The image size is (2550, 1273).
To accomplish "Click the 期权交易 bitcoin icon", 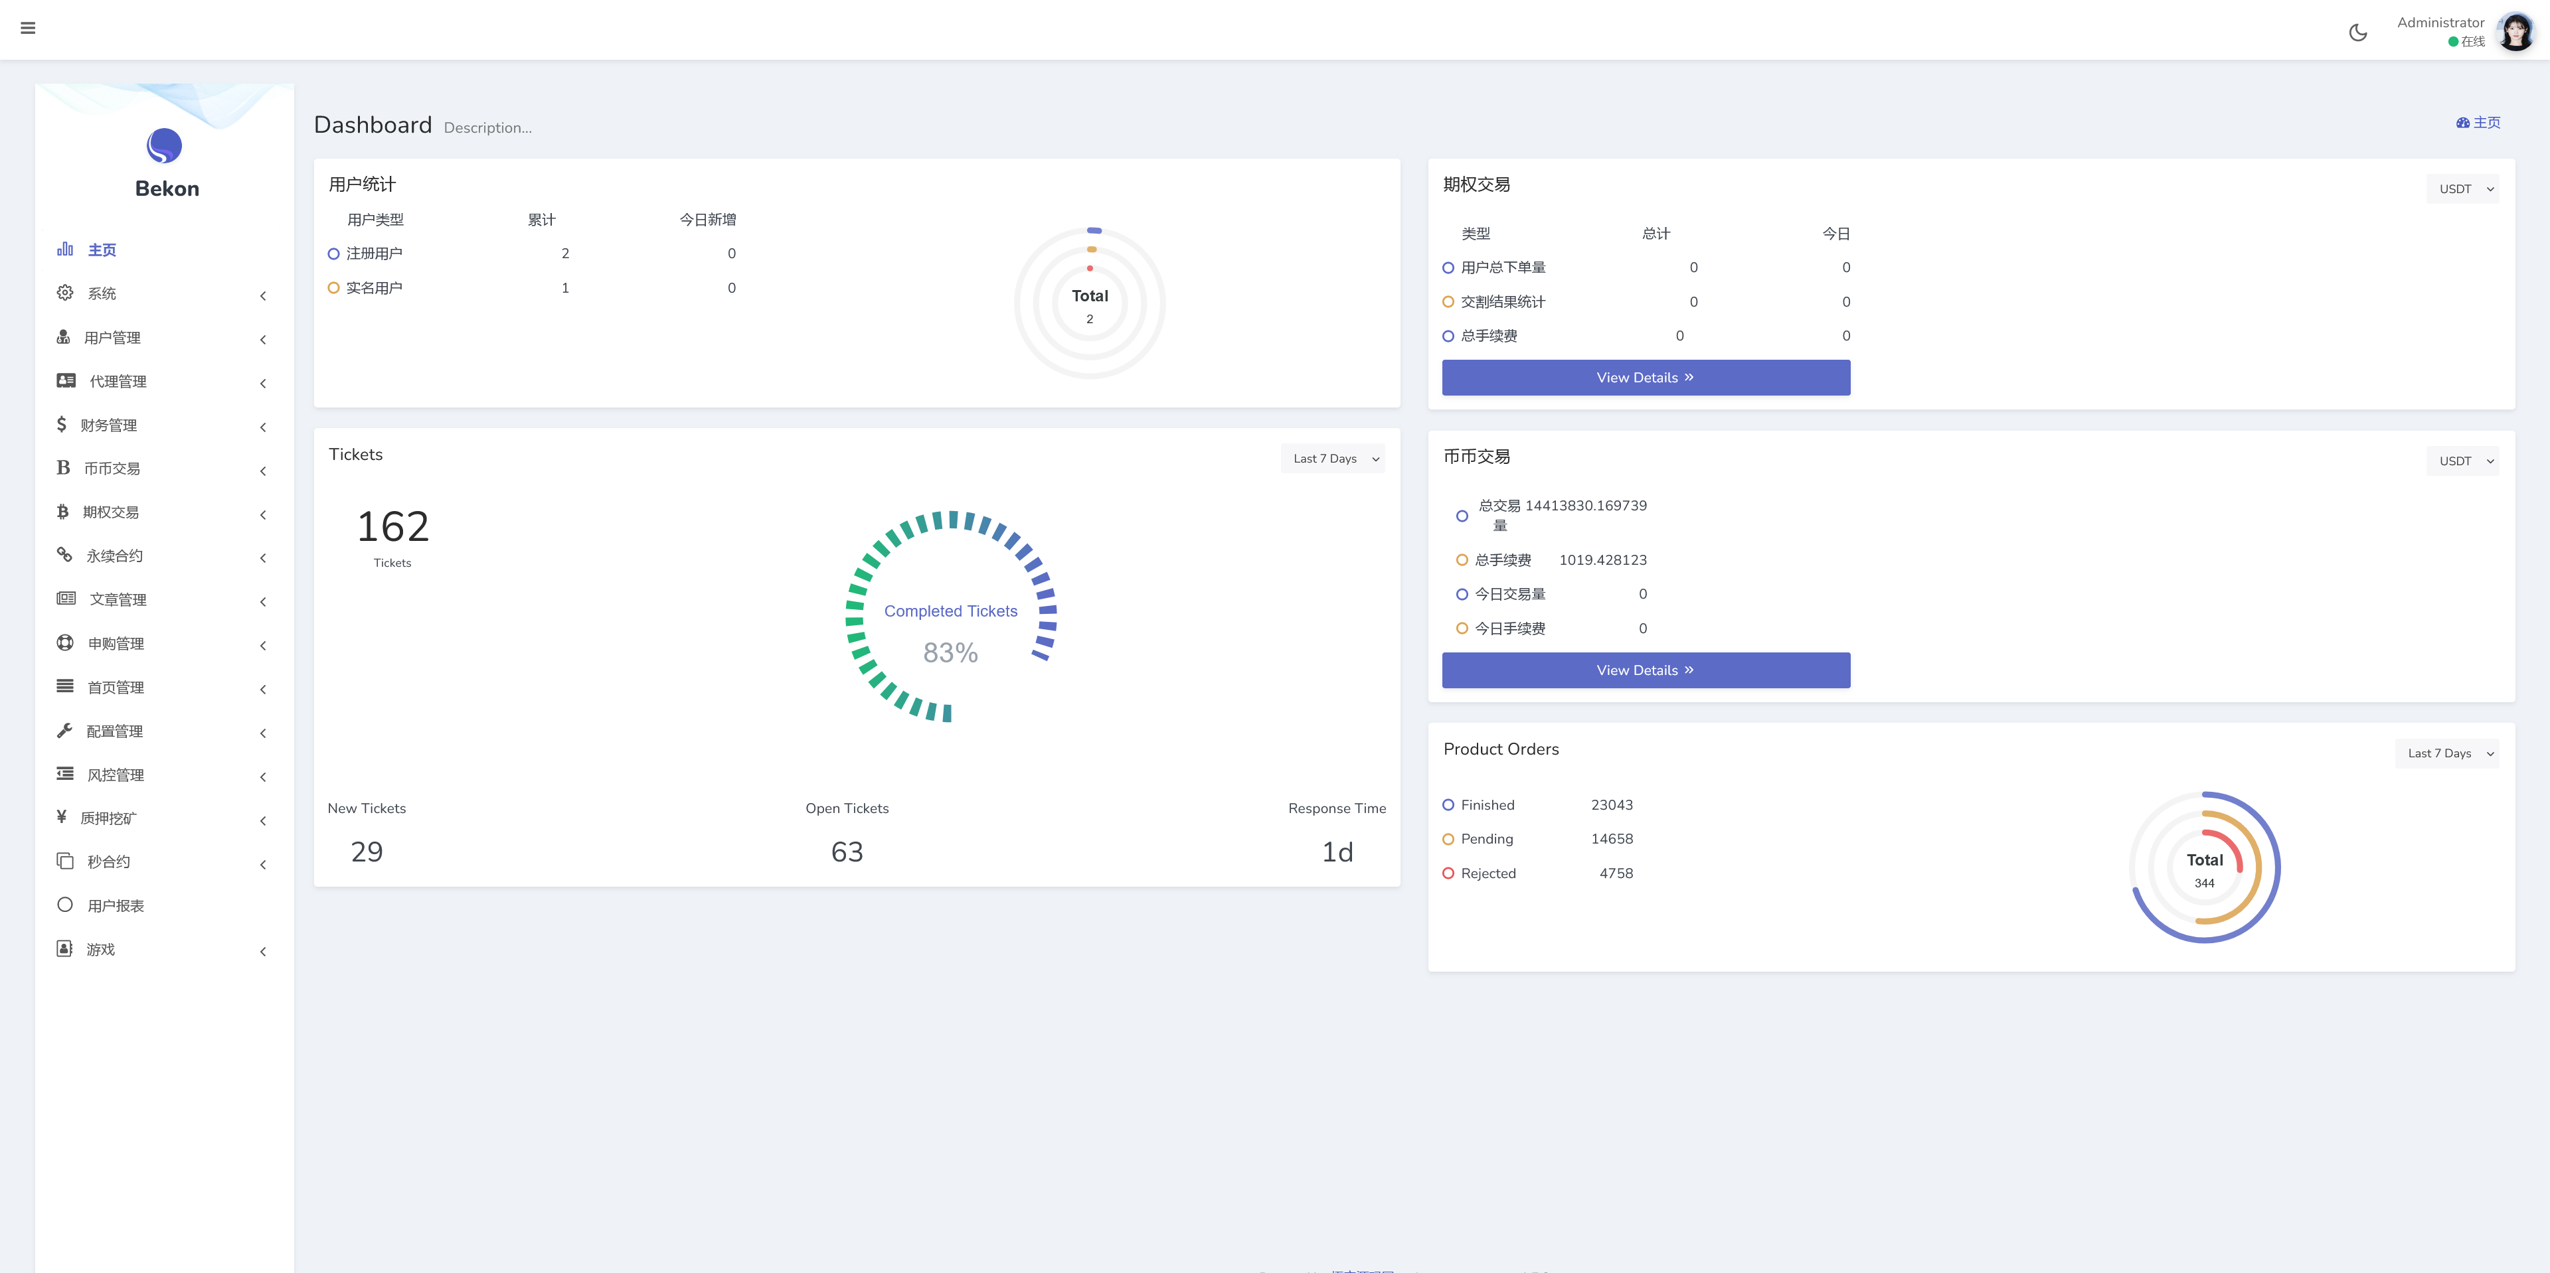I will [x=62, y=511].
